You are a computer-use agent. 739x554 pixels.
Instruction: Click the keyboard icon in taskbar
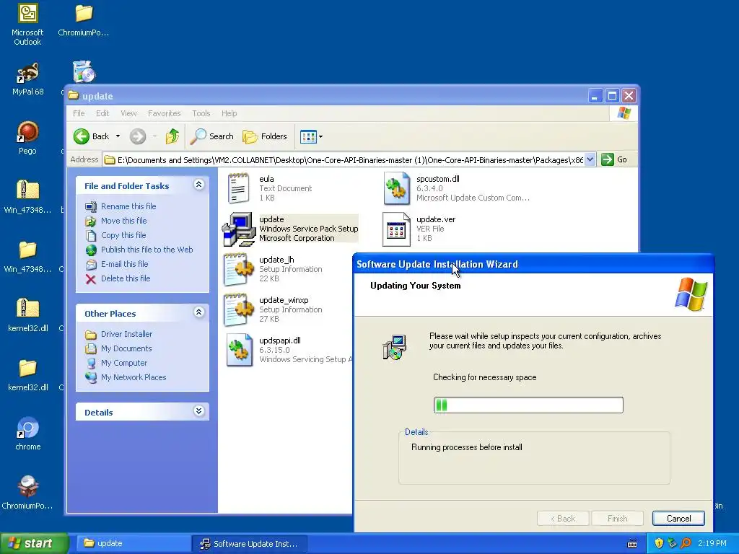tap(632, 544)
